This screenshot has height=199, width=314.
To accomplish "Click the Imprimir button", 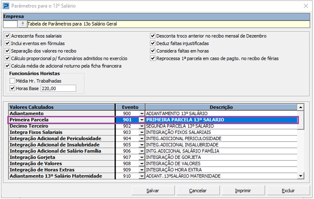I will [x=242, y=191].
